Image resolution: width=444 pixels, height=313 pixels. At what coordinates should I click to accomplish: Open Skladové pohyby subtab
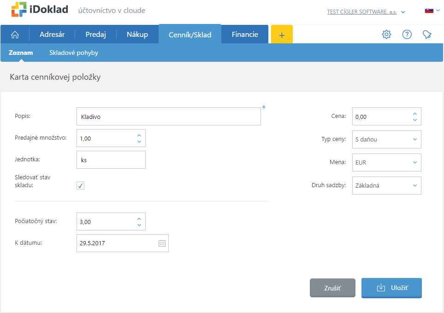pos(74,53)
